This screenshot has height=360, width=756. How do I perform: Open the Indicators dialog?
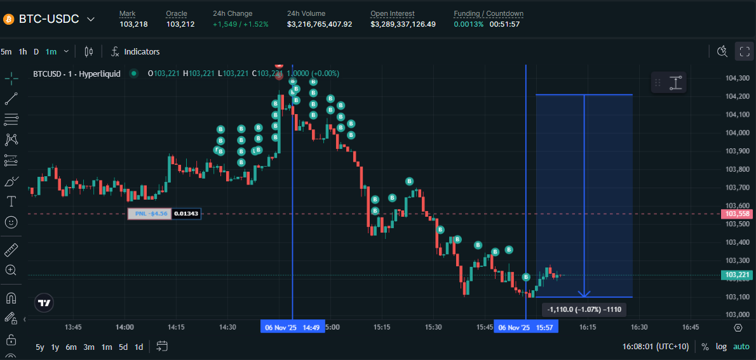coord(135,51)
